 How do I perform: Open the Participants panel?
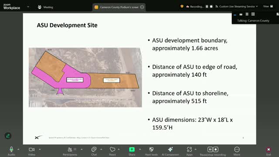point(70,151)
